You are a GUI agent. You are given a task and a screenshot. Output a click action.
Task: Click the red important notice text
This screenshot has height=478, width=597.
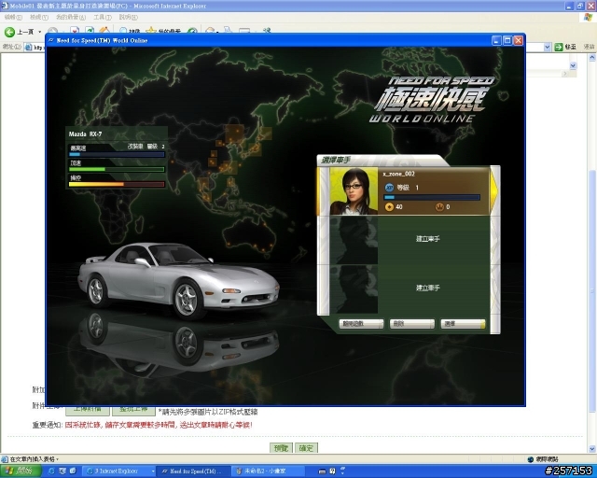point(159,425)
